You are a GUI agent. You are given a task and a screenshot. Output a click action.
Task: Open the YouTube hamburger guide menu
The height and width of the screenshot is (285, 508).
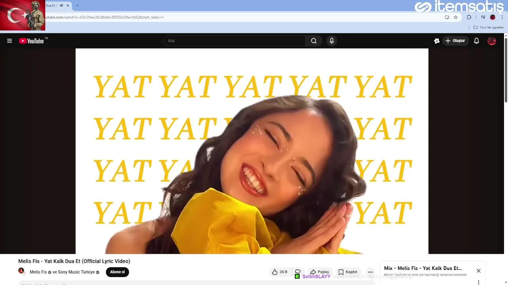point(10,41)
